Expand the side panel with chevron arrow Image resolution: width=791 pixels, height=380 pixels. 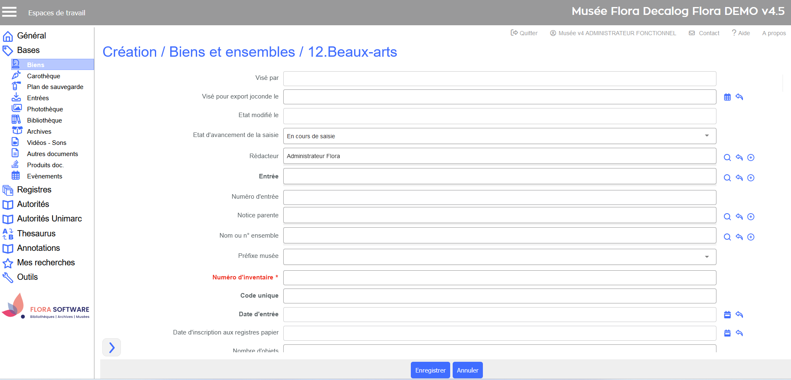tap(111, 347)
